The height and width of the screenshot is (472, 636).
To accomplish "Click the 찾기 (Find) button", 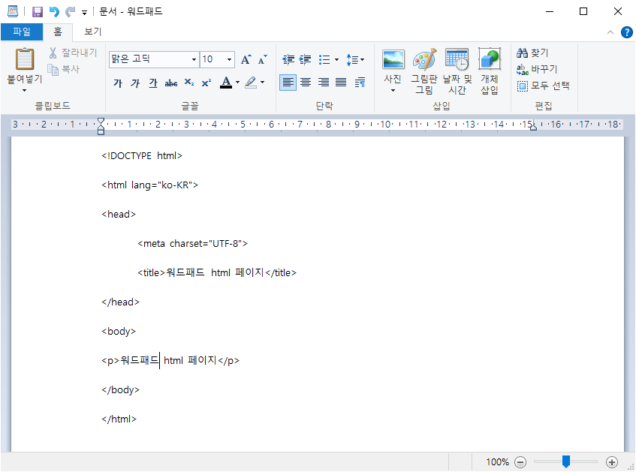I will (x=533, y=53).
